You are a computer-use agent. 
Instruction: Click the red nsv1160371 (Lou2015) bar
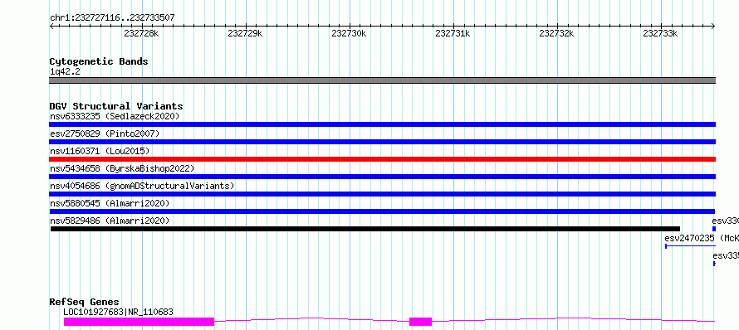coord(382,159)
